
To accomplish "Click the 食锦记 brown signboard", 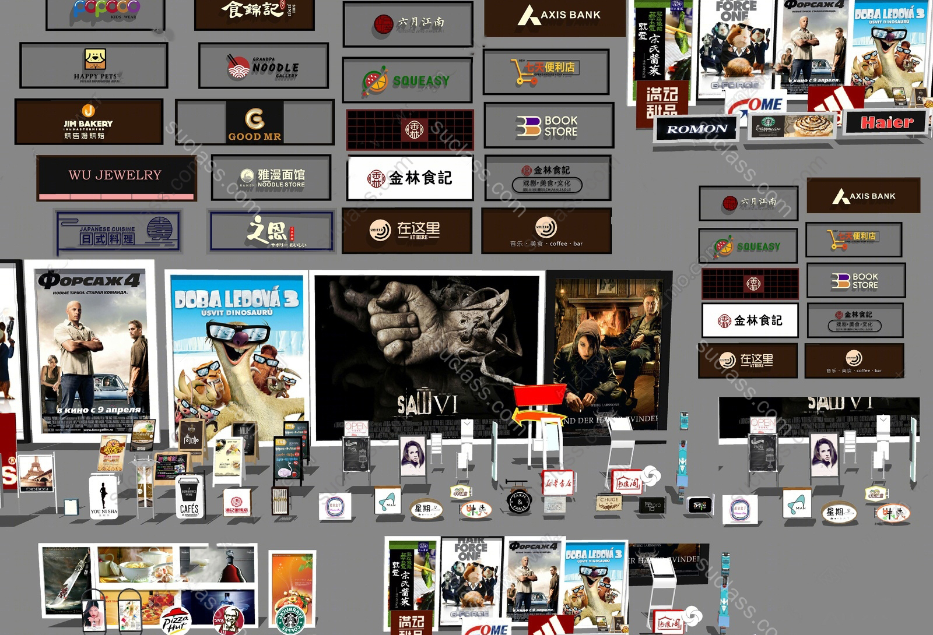I will pos(254,14).
